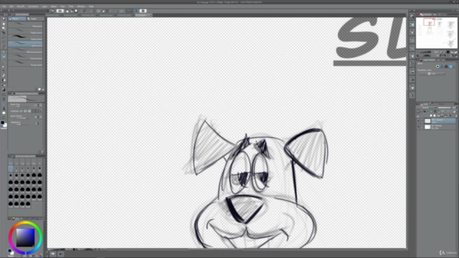Open the File menu
The image size is (459, 258).
(4, 6)
